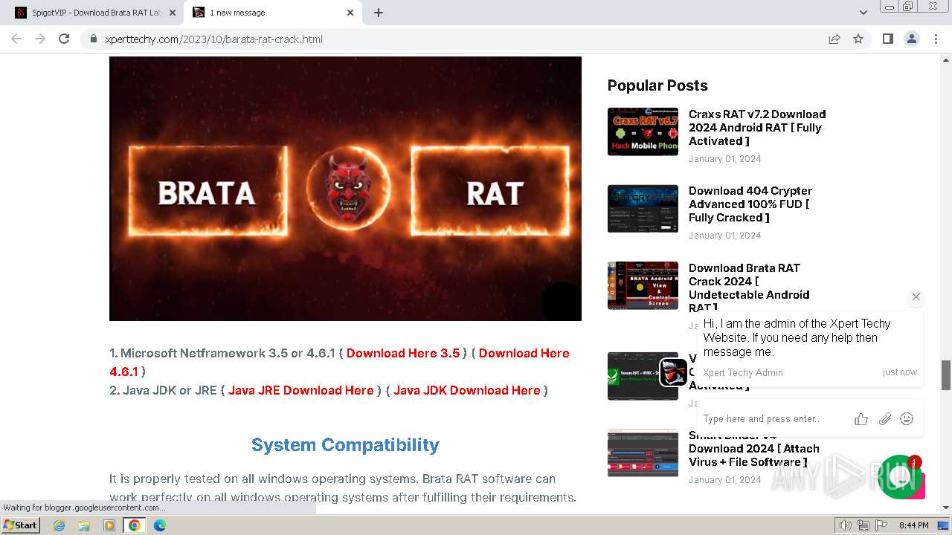Image resolution: width=952 pixels, height=535 pixels.
Task: Bookmark this page with star
Action: (858, 39)
